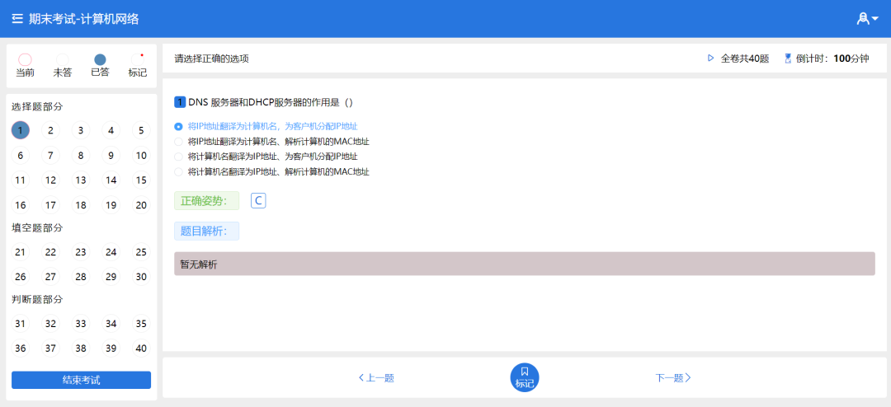Click the 请选择正确的选项 instruction text
891x407 pixels.
click(x=211, y=58)
